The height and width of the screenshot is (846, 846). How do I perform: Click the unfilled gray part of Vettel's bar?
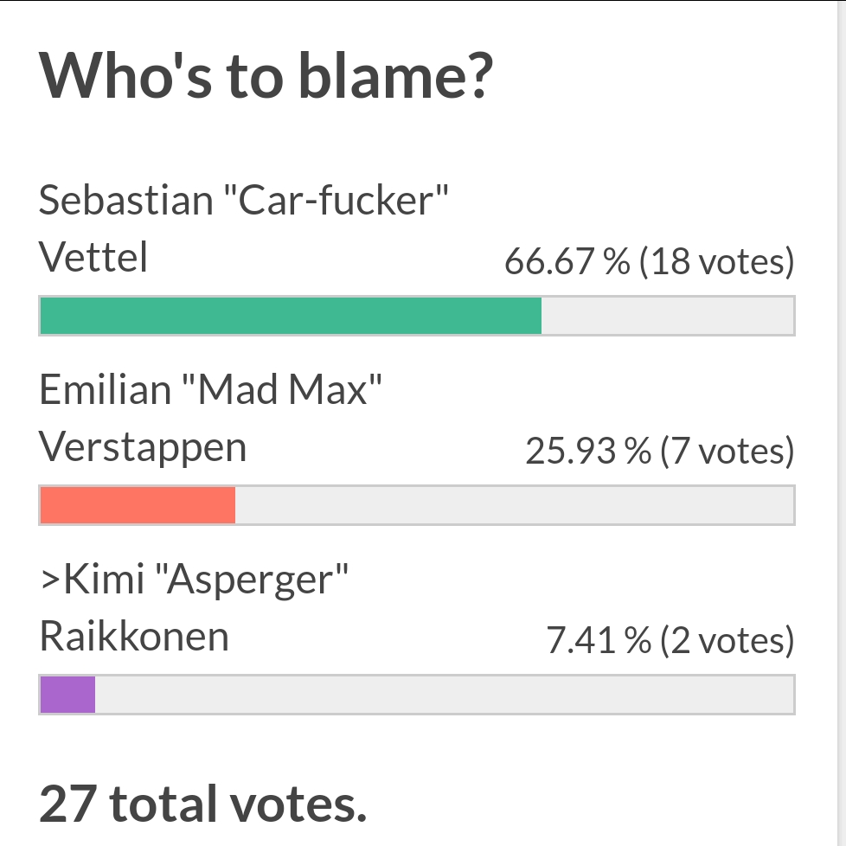(x=667, y=316)
